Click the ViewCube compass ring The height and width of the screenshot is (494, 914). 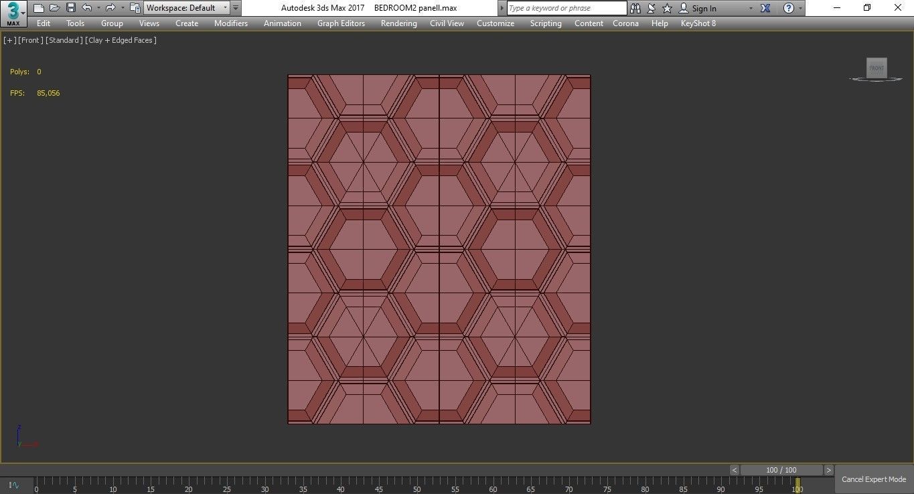coord(877,80)
